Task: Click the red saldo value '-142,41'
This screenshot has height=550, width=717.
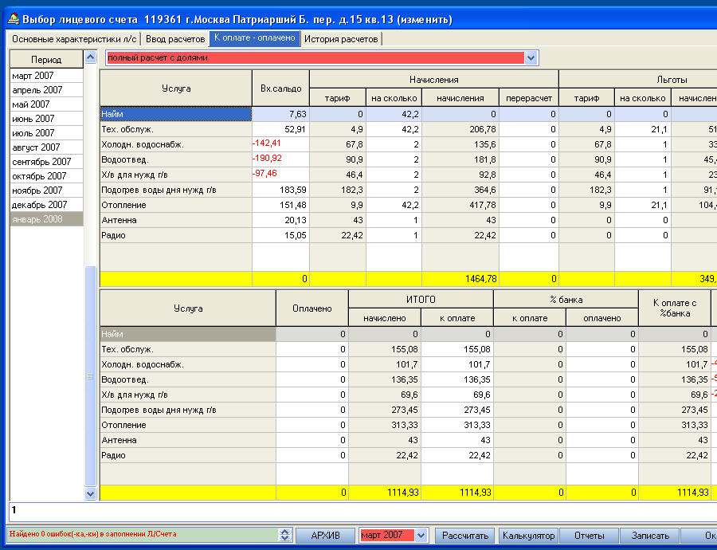Action: (x=267, y=143)
